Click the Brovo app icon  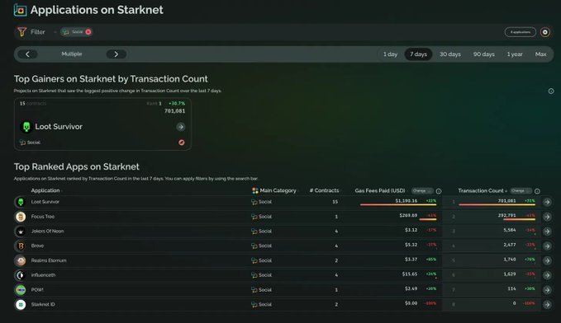click(x=21, y=246)
